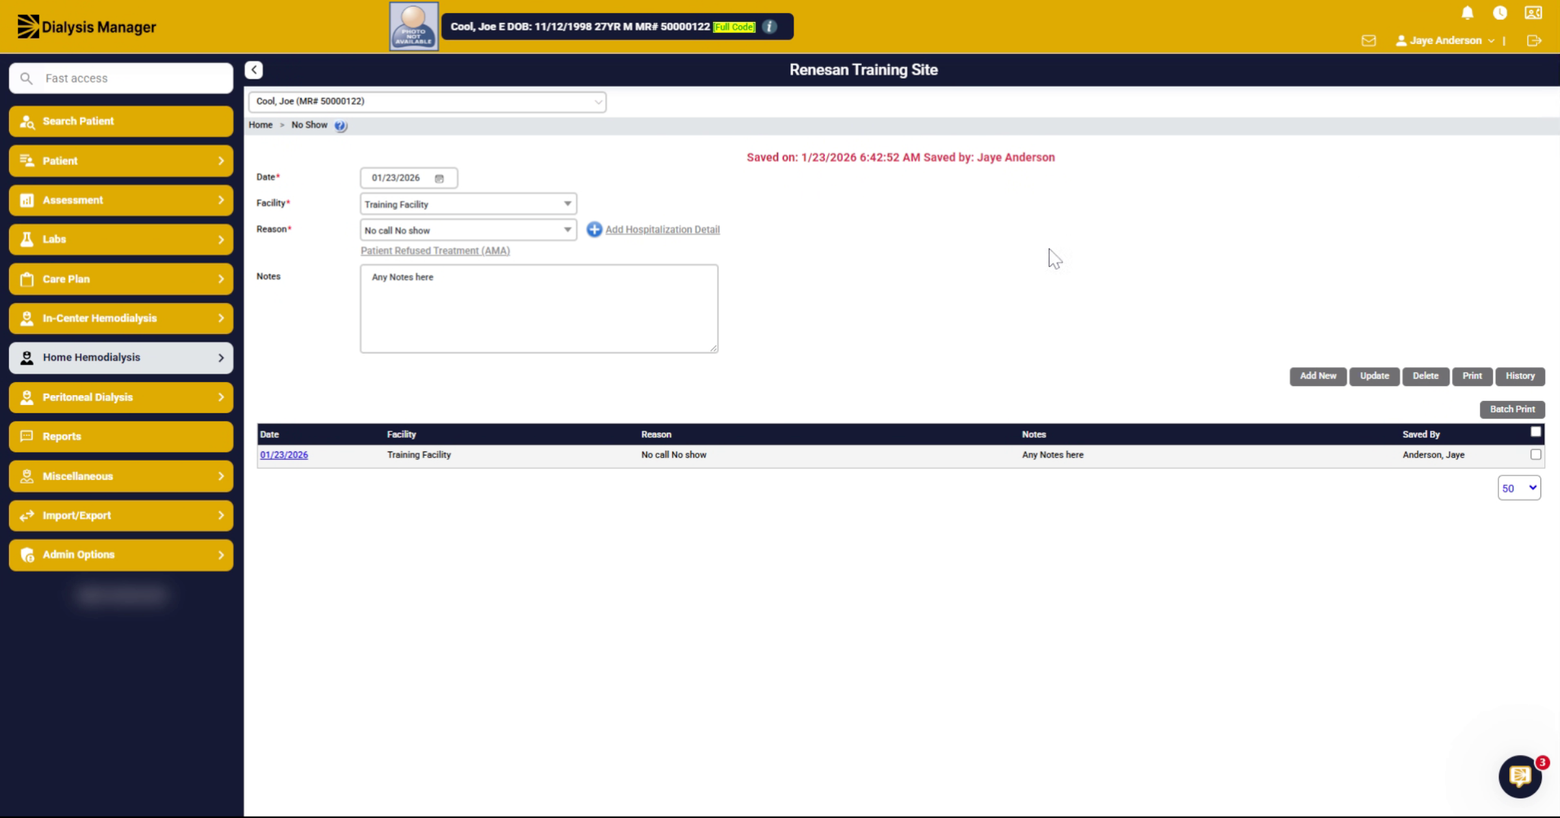The height and width of the screenshot is (818, 1560).
Task: Click the Delete button
Action: tap(1425, 376)
